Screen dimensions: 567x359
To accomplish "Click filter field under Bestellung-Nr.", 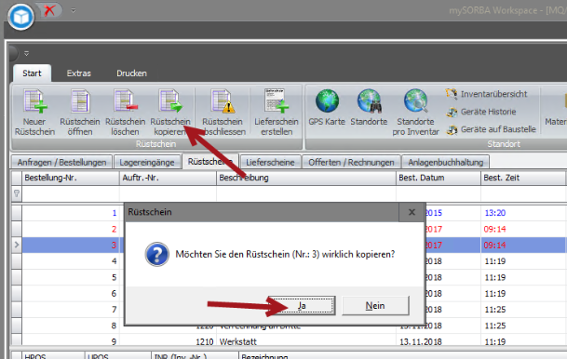I will click(71, 193).
